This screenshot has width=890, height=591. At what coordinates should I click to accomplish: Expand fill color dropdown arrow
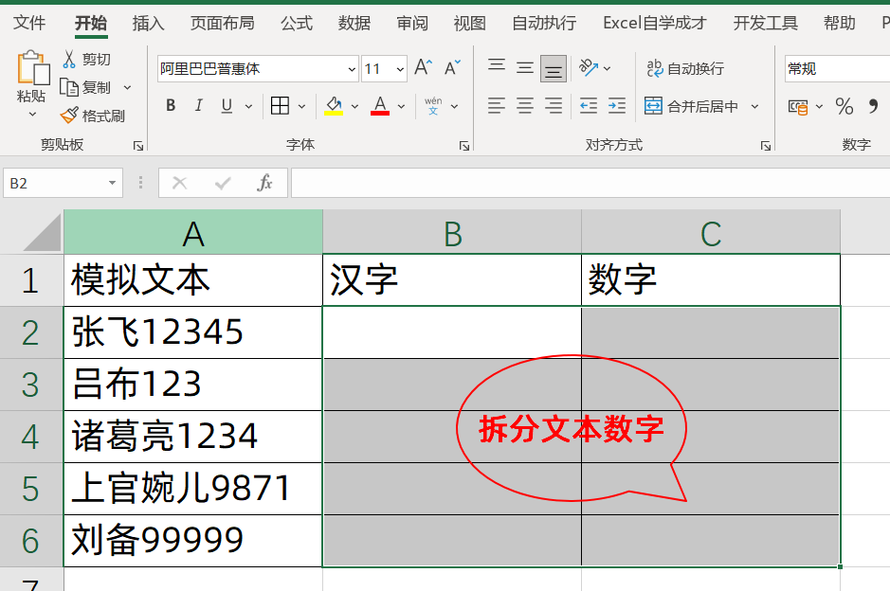pyautogui.click(x=354, y=106)
